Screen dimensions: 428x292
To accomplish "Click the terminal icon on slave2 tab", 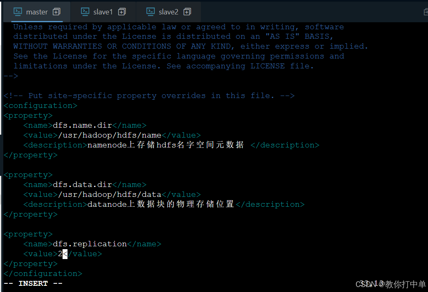I will point(150,12).
